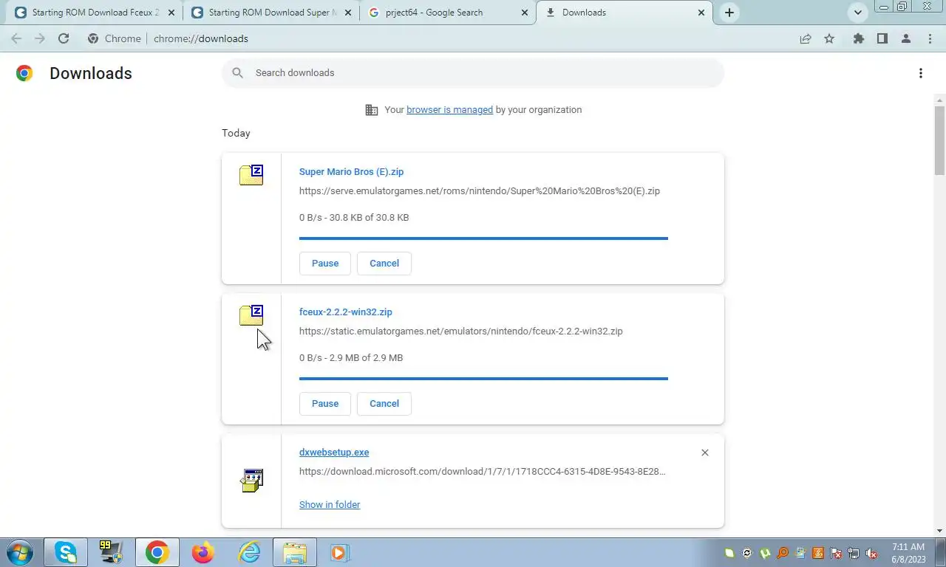Click the fceux source URL text

pyautogui.click(x=461, y=331)
